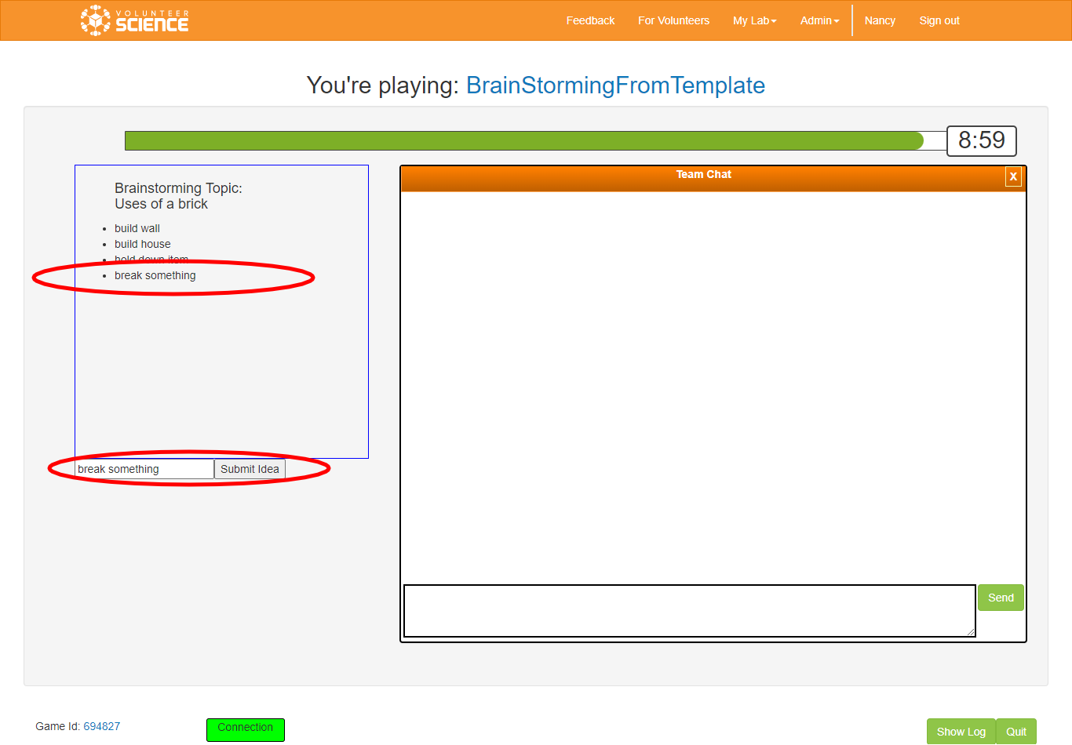
Task: Quit the current game
Action: (x=1016, y=732)
